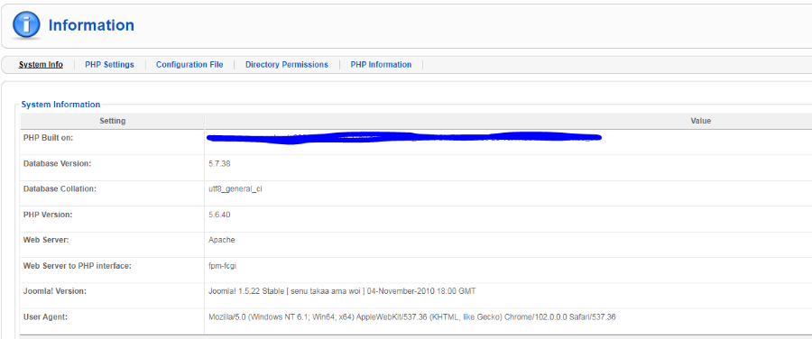The height and width of the screenshot is (339, 812).
Task: Click the Setting column header
Action: click(113, 121)
